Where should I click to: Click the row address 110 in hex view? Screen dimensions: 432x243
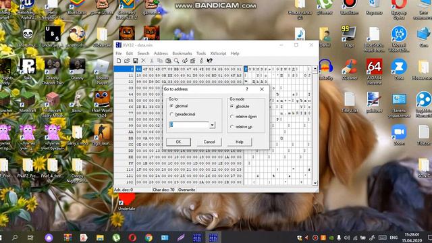coord(130,169)
